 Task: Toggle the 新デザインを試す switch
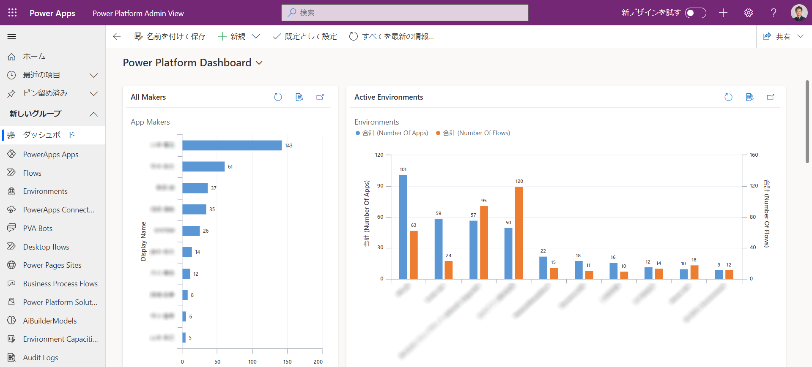tap(696, 13)
